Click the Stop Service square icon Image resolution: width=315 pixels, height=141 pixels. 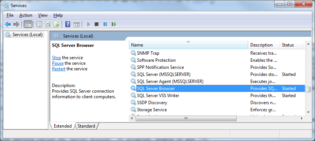[97, 24]
